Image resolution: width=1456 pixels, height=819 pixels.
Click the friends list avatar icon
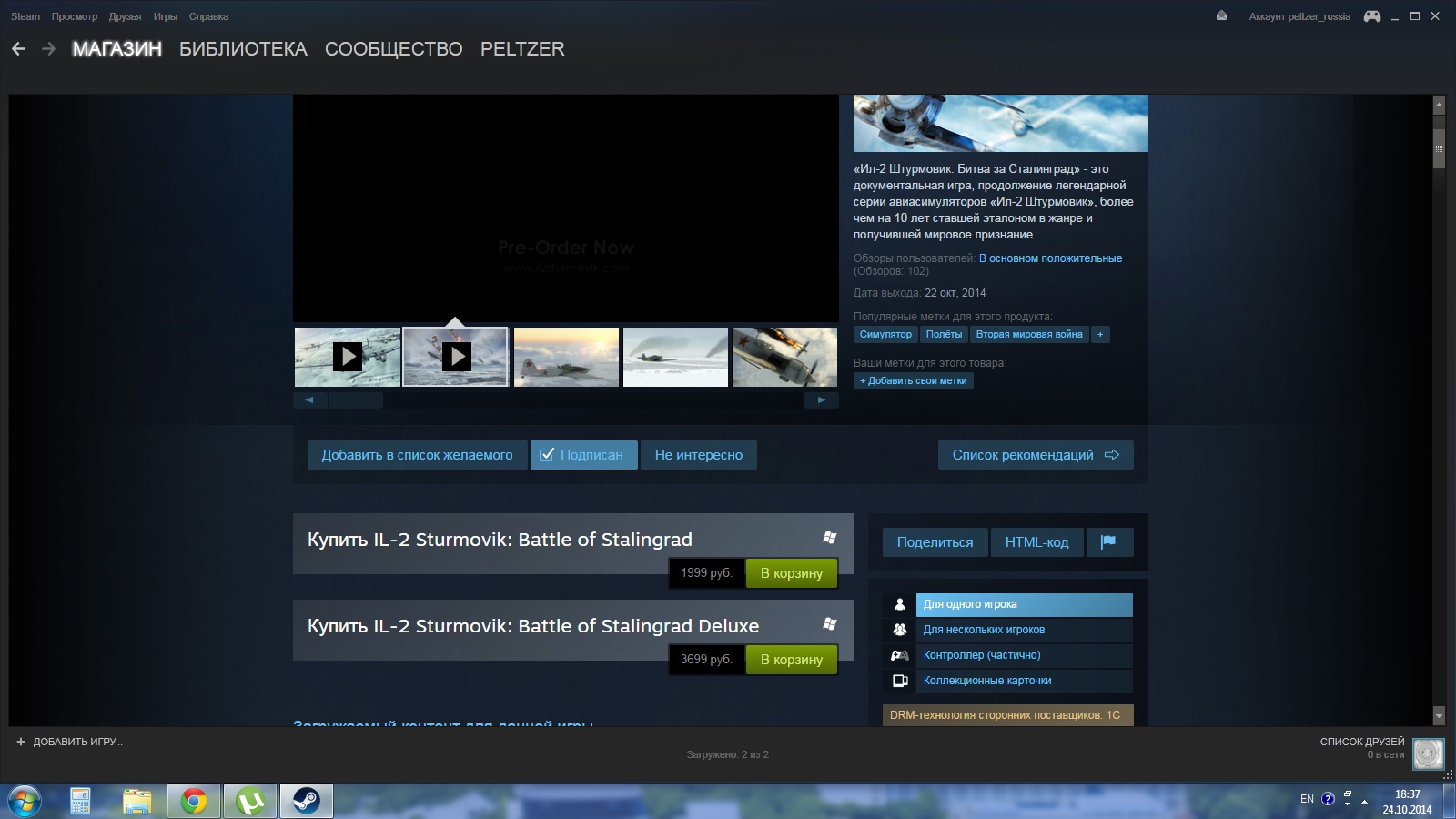click(x=1428, y=753)
